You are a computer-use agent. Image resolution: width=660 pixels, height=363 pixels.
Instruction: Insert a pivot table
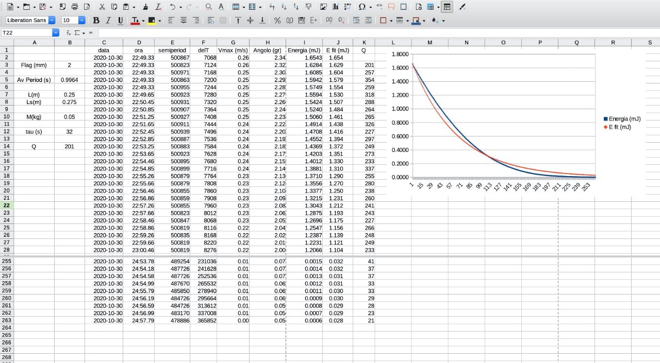(348, 7)
